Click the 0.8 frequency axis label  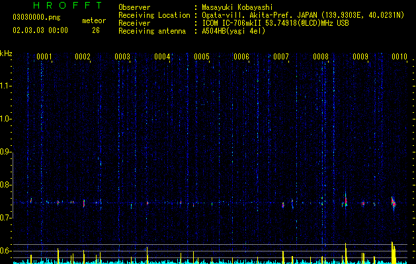[x=6, y=185]
